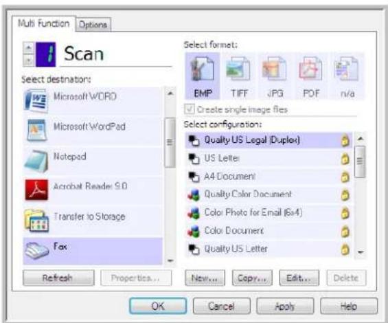
Task: Confirm with the OK button
Action: 158,306
